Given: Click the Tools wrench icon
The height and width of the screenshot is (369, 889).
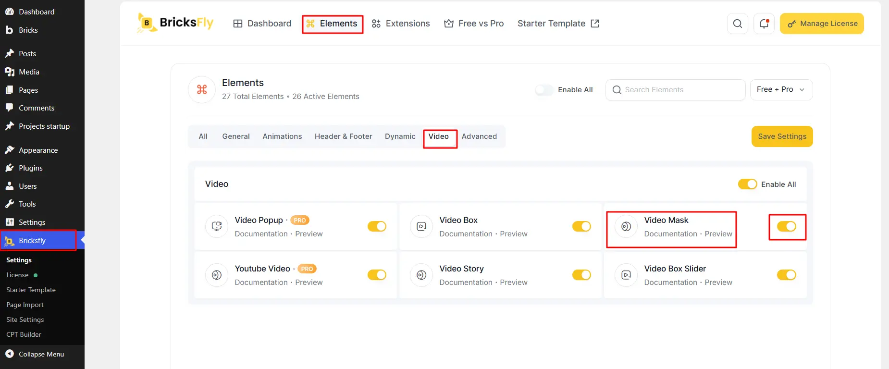Looking at the screenshot, I should tap(10, 204).
